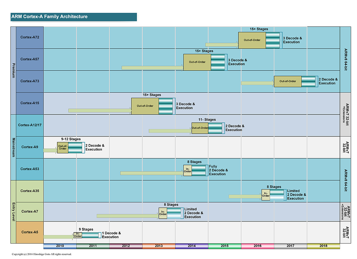Select "2 Decode & Execution" in Cortex-A73 row

pos(328,81)
